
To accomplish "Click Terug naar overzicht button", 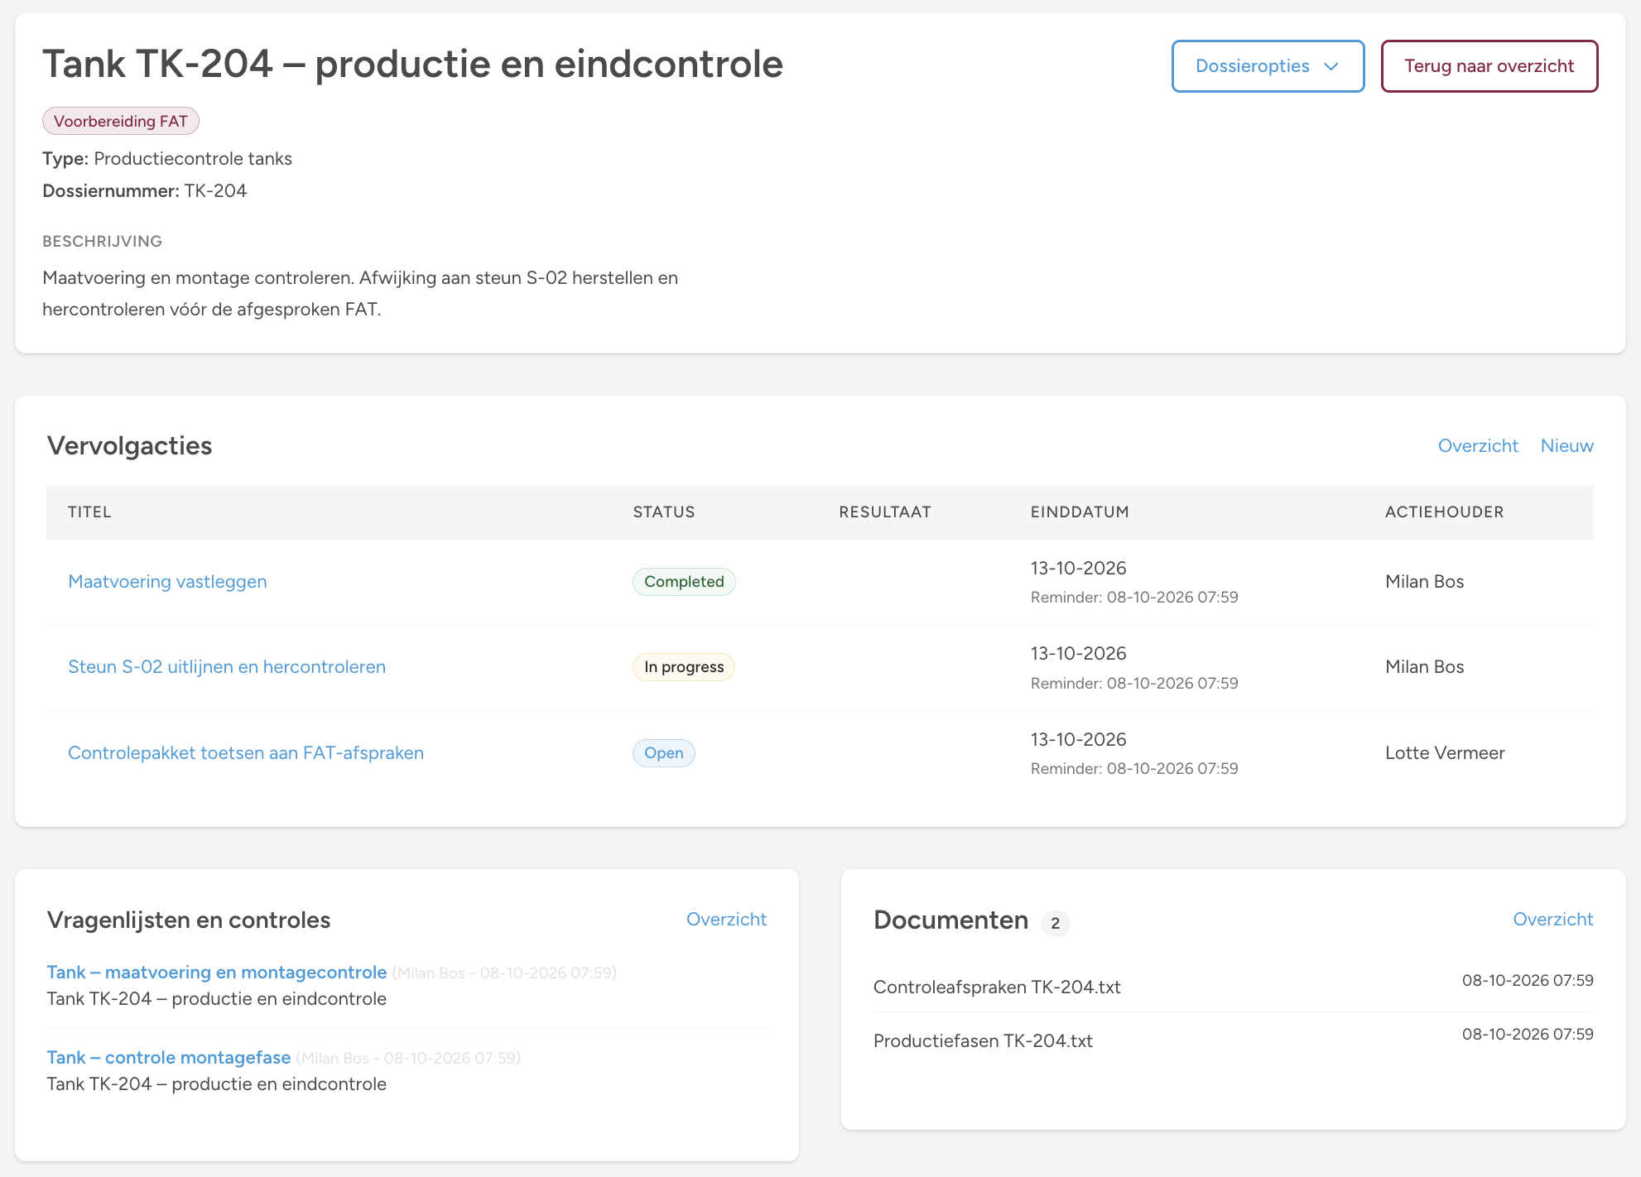I will point(1489,66).
